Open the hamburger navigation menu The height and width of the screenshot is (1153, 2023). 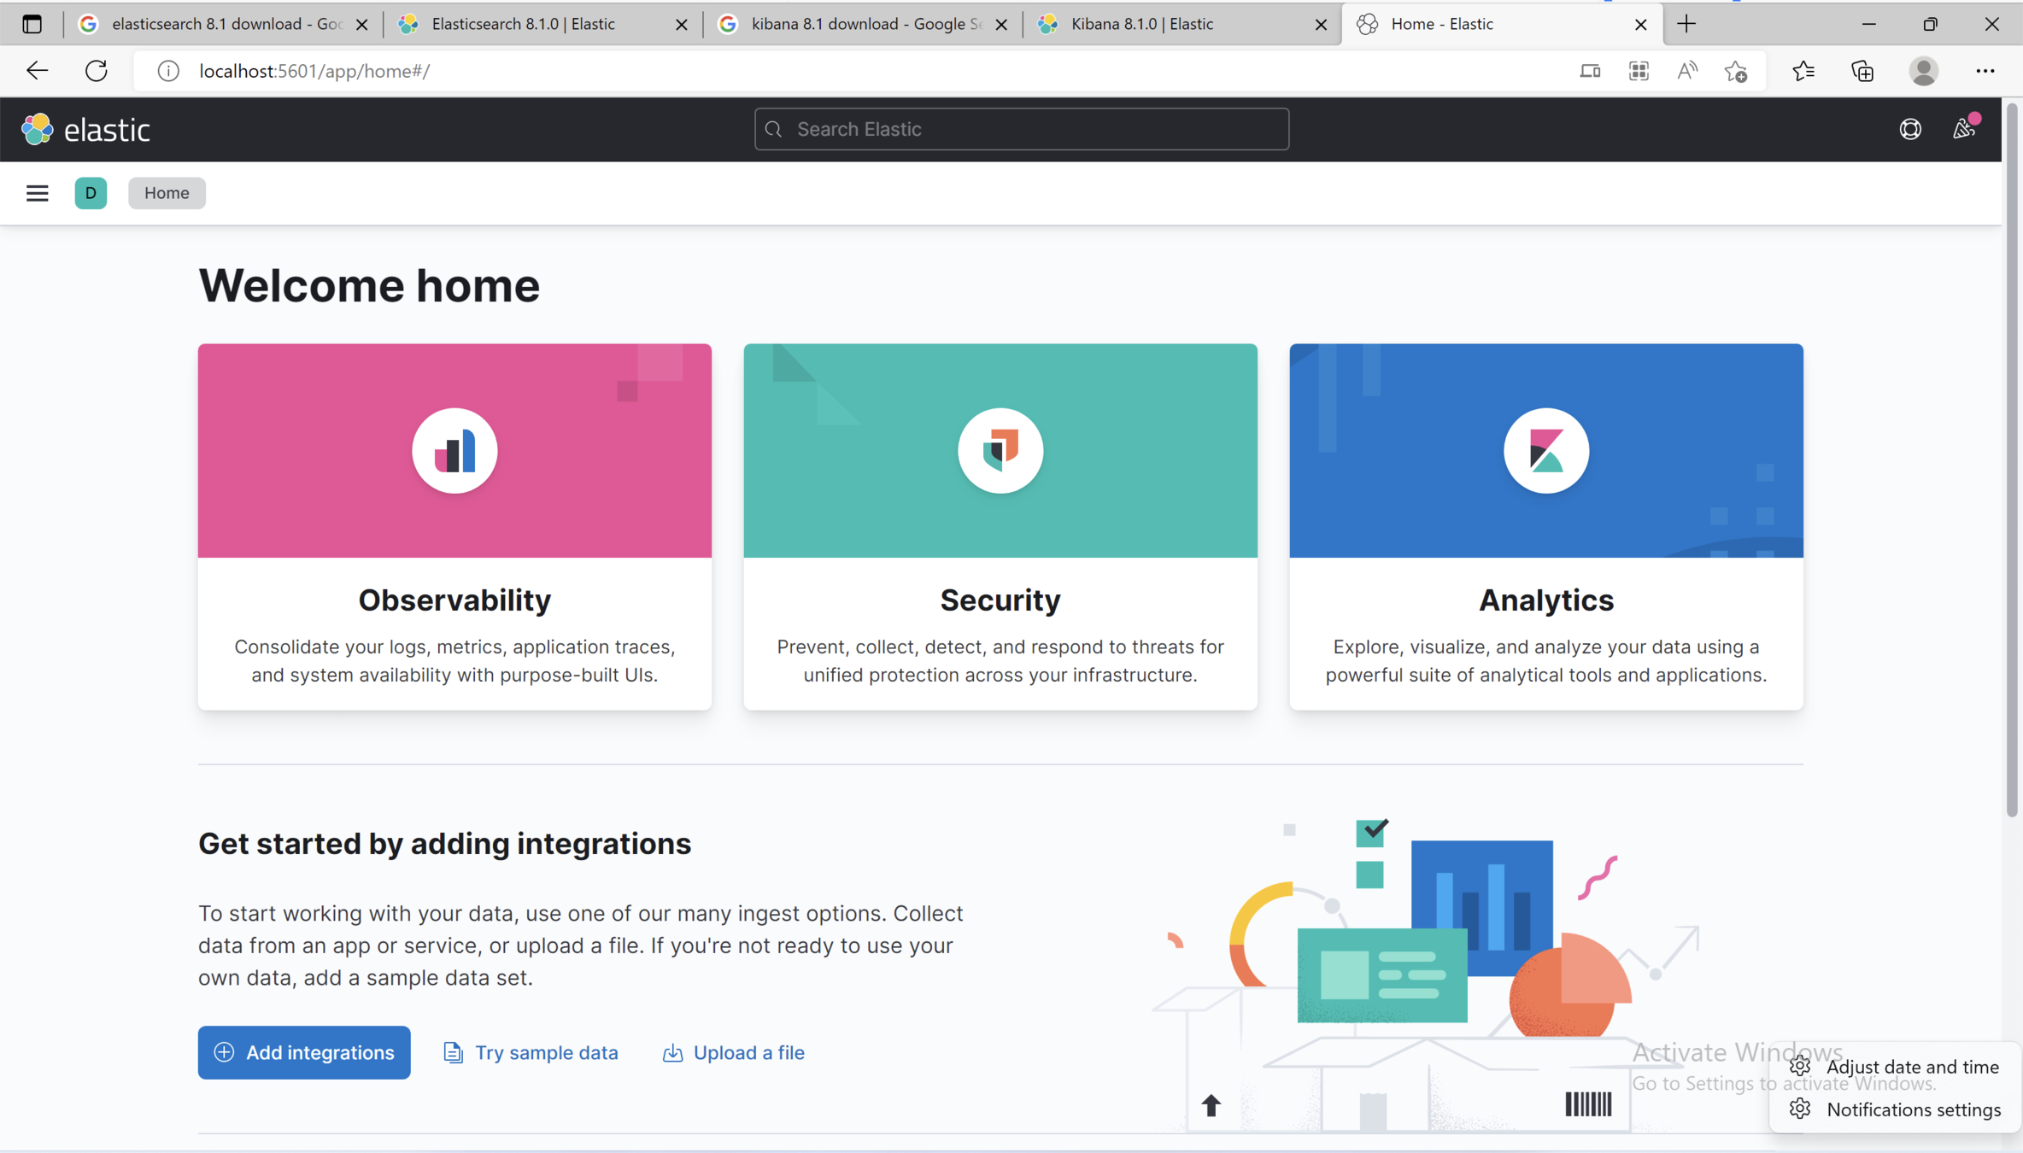[37, 193]
